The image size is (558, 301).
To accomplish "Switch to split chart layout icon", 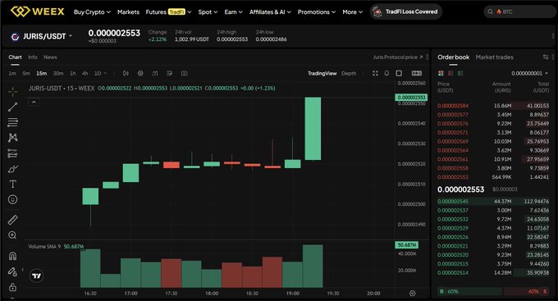I will coord(417,73).
